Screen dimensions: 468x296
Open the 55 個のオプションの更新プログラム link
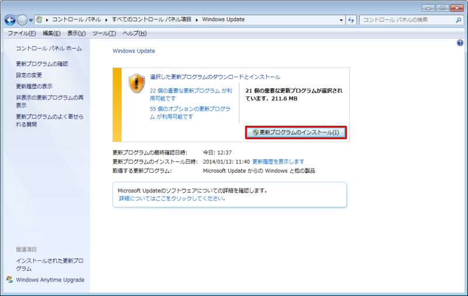tap(190, 113)
